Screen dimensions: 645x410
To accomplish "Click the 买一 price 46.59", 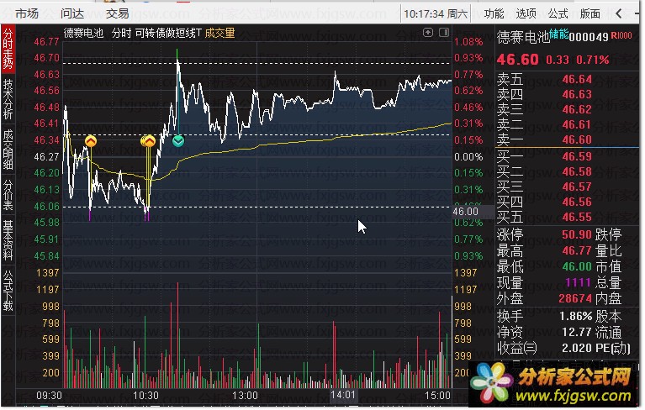I will (577, 156).
